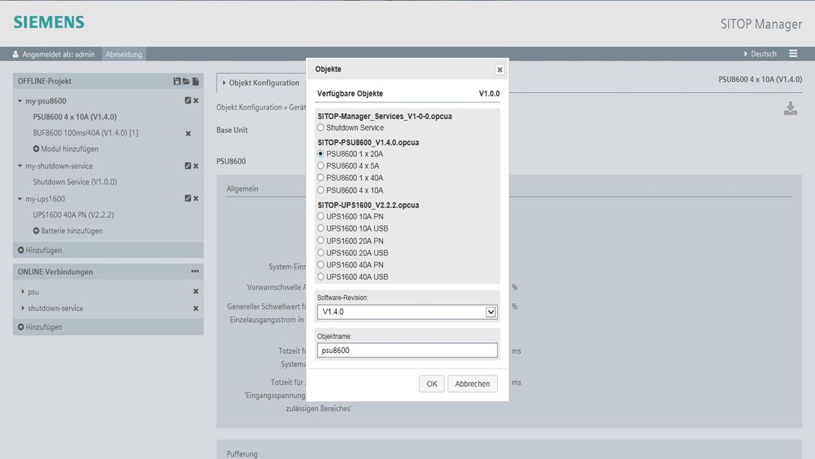Viewport: 815px width, 459px height.
Task: Click the Siemens logo
Action: (x=49, y=22)
